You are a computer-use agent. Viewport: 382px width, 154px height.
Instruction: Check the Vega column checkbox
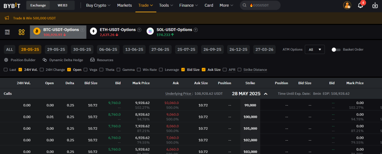(86, 70)
